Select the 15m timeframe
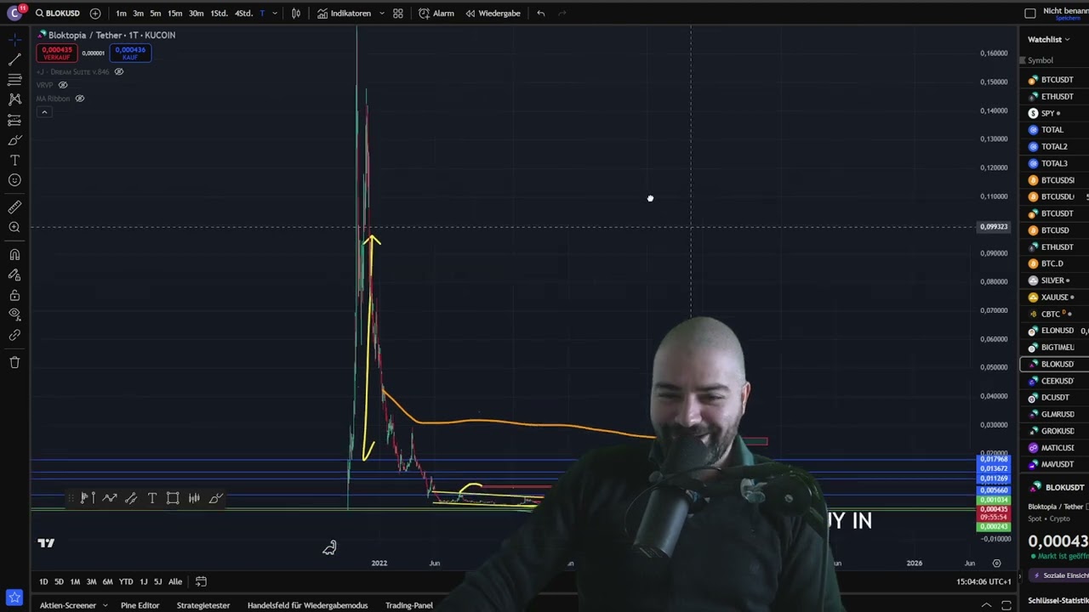This screenshot has width=1089, height=612. [174, 14]
